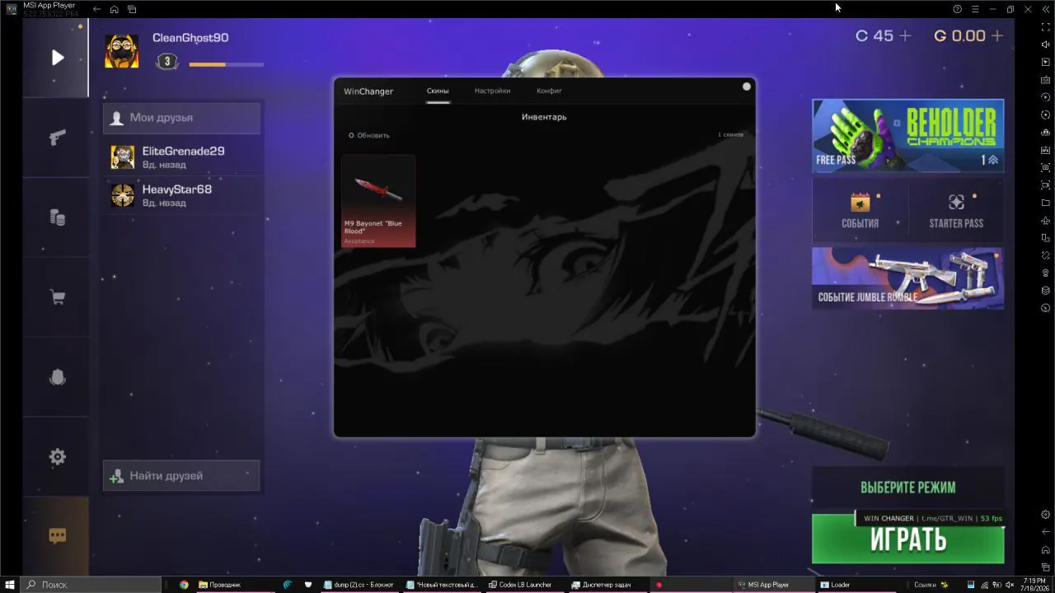Screen dimensions: 1055x593
Task: Switch to Loader taskbar window
Action: (857, 585)
